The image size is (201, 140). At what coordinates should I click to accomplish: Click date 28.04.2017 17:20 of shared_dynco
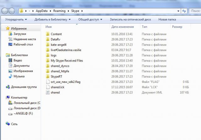point(122,66)
